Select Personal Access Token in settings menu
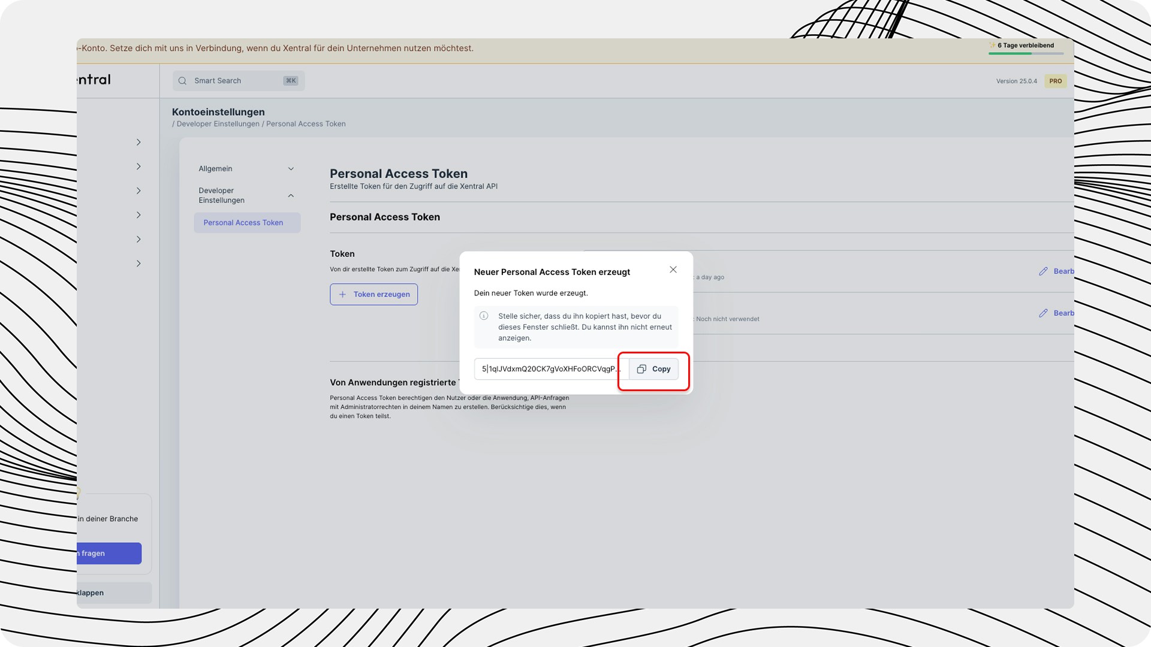Screen dimensions: 1151x647 click(x=247, y=223)
